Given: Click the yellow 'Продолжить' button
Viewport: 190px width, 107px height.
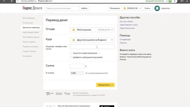Looking at the screenshot, I should (x=105, y=85).
